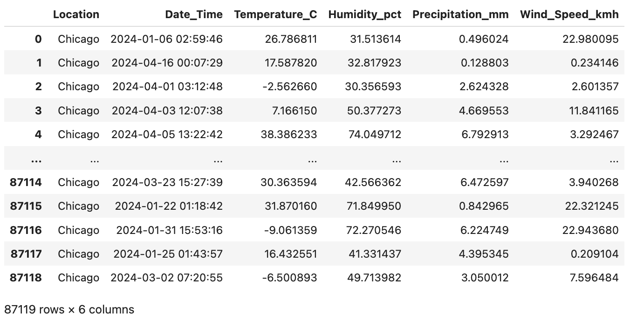The height and width of the screenshot is (320, 630).
Task: Click the Wind_Speed_kmh column header
Action: 569,14
